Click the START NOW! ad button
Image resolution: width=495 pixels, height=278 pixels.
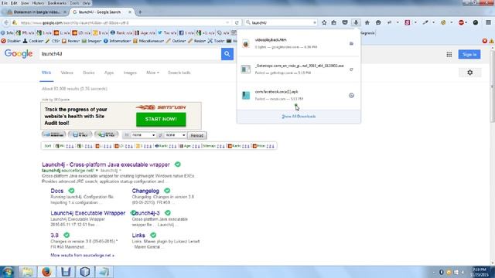(x=161, y=119)
